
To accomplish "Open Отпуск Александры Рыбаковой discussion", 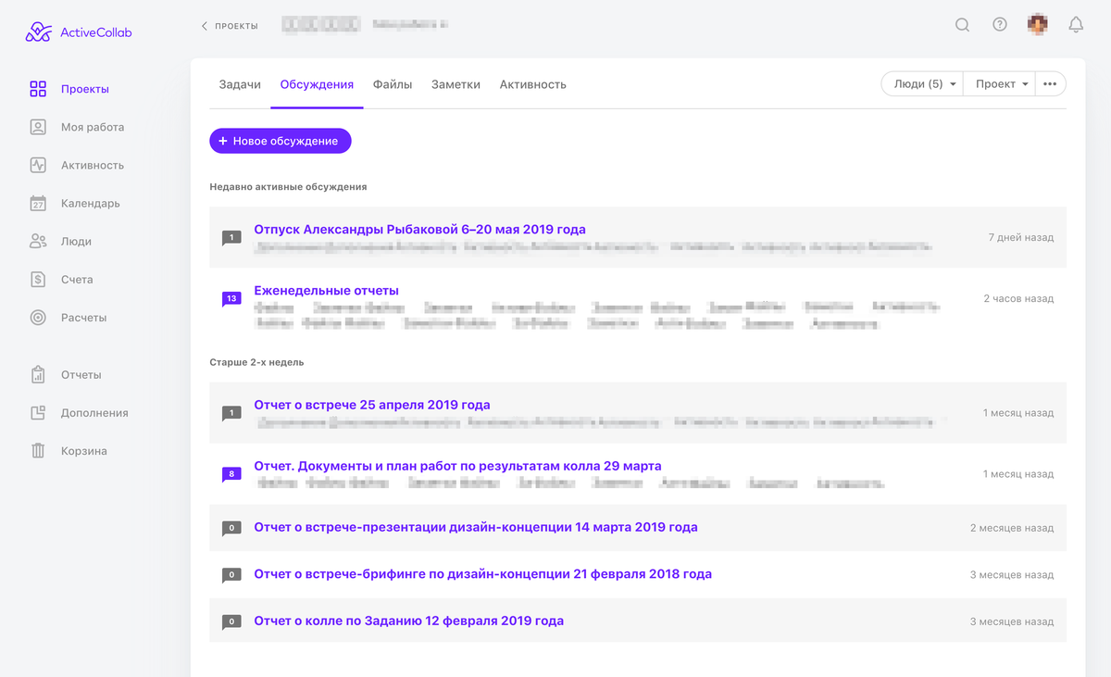I will click(419, 229).
